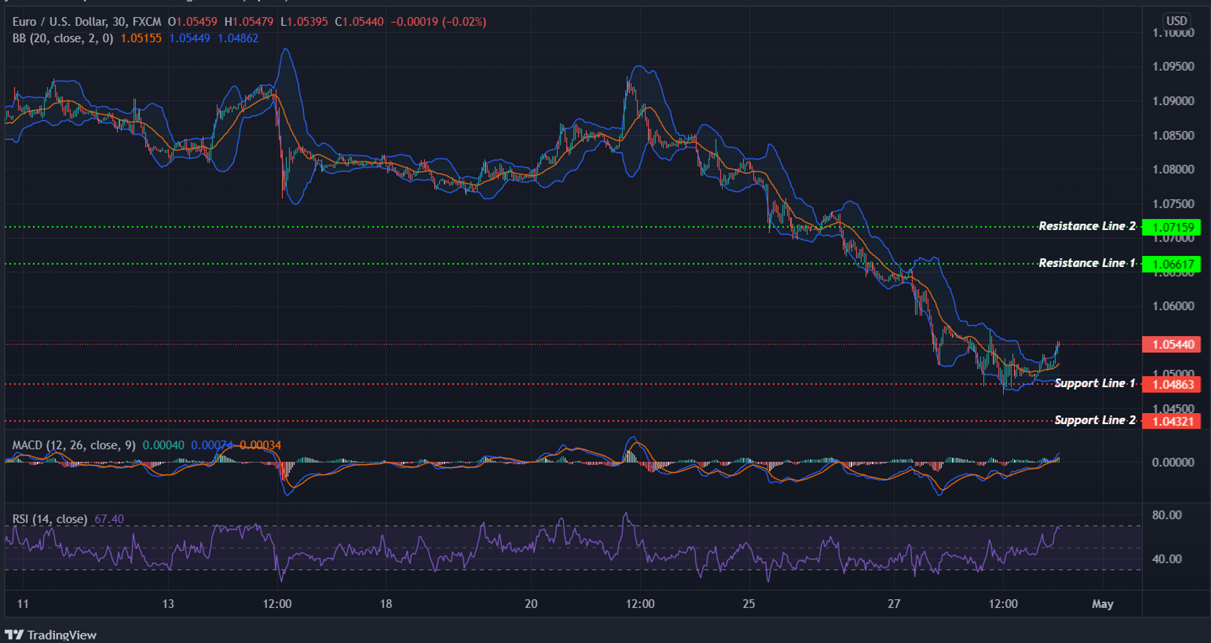Screen dimensions: 1211x643
Task: Select the Resistance Line 2 price label 1.07159
Action: tap(1170, 226)
